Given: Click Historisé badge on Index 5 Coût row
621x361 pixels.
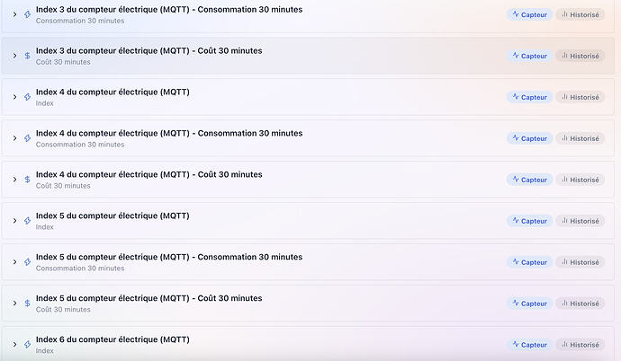Looking at the screenshot, I should 580,304.
